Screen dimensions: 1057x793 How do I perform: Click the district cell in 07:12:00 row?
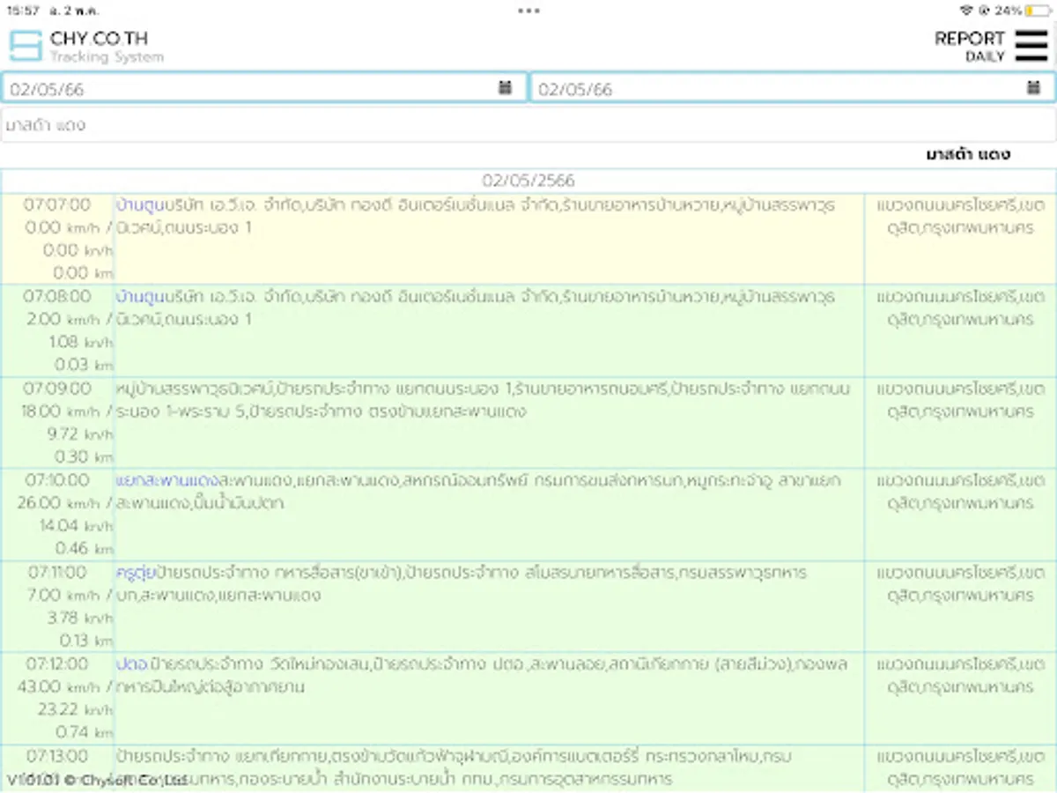961,698
